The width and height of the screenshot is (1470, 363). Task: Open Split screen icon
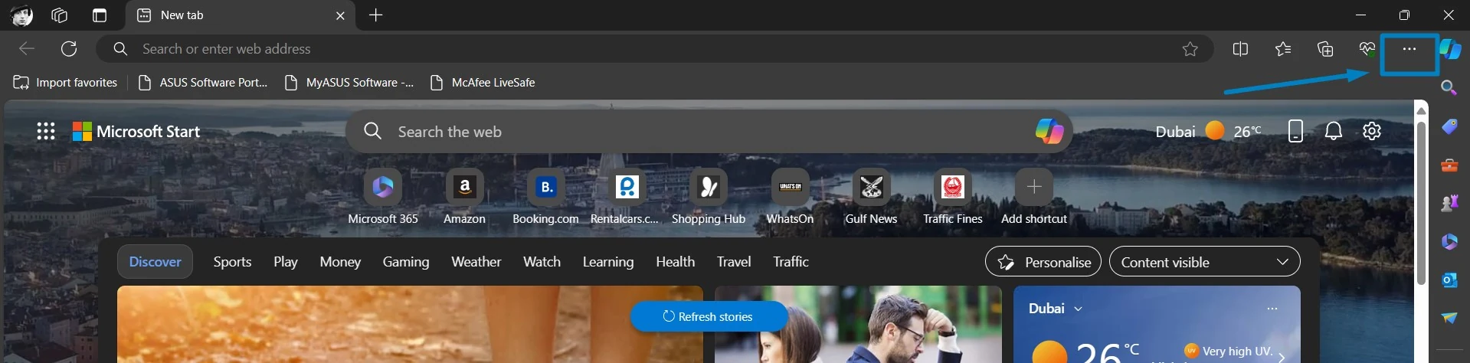[x=1240, y=49]
